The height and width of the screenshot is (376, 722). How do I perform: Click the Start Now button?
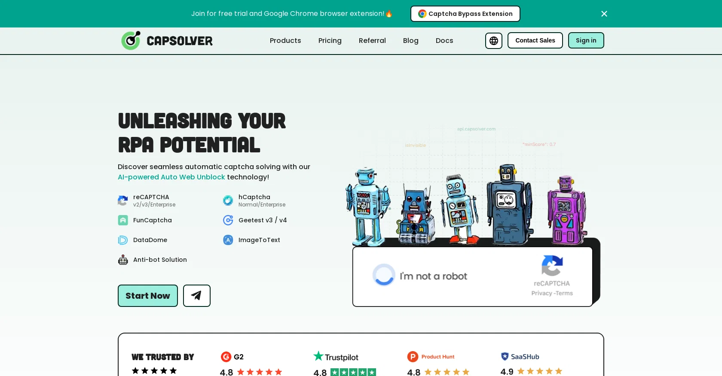point(148,296)
